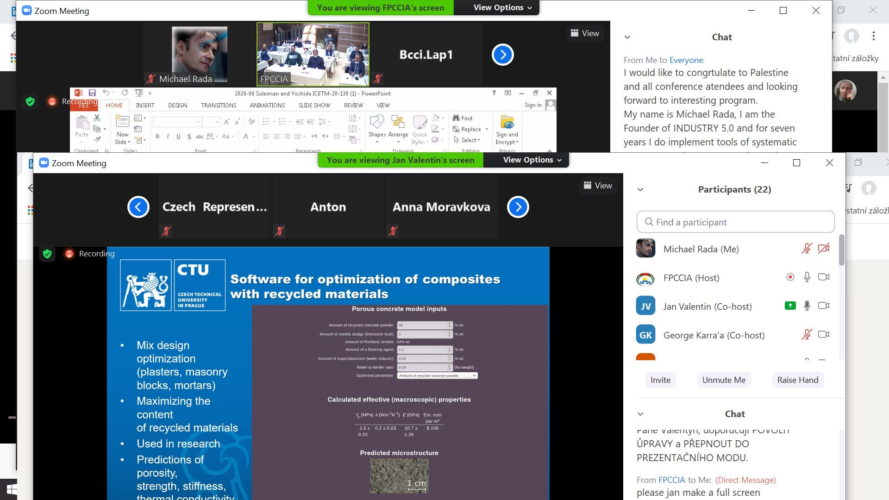
Task: Click the green encryption shield in lower window
Action: (x=47, y=254)
